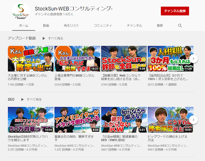Advance the SEO row with right arrow
The image size is (205, 161).
click(193, 120)
